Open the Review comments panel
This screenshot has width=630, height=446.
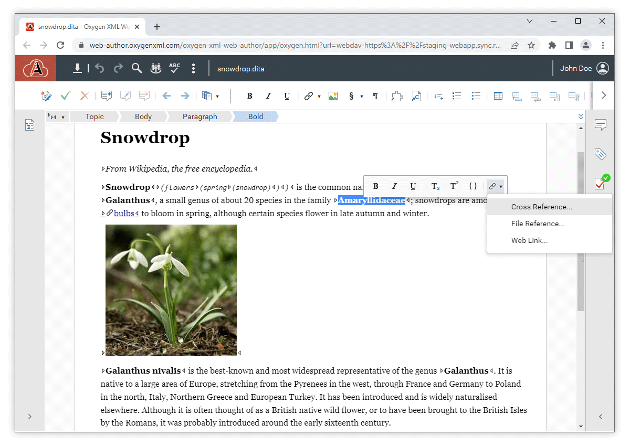point(601,125)
